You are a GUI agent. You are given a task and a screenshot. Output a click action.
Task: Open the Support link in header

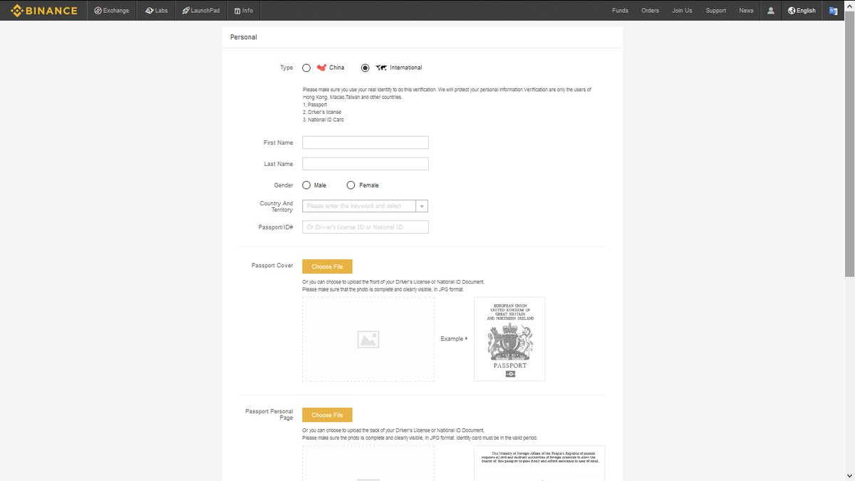point(715,11)
